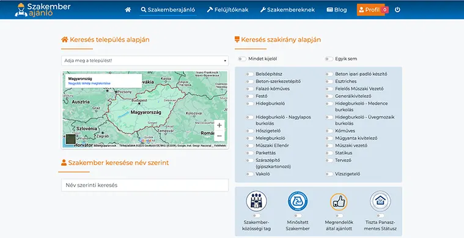
Task: Toggle Mindet kijelöl switch
Action: (241, 59)
